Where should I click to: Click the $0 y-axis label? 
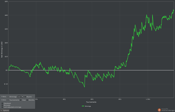[x=6, y=70]
